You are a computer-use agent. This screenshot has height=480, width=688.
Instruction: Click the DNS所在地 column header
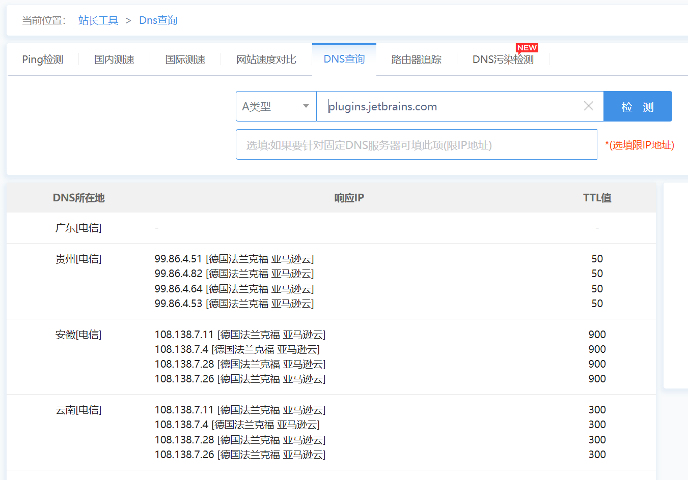coord(78,198)
